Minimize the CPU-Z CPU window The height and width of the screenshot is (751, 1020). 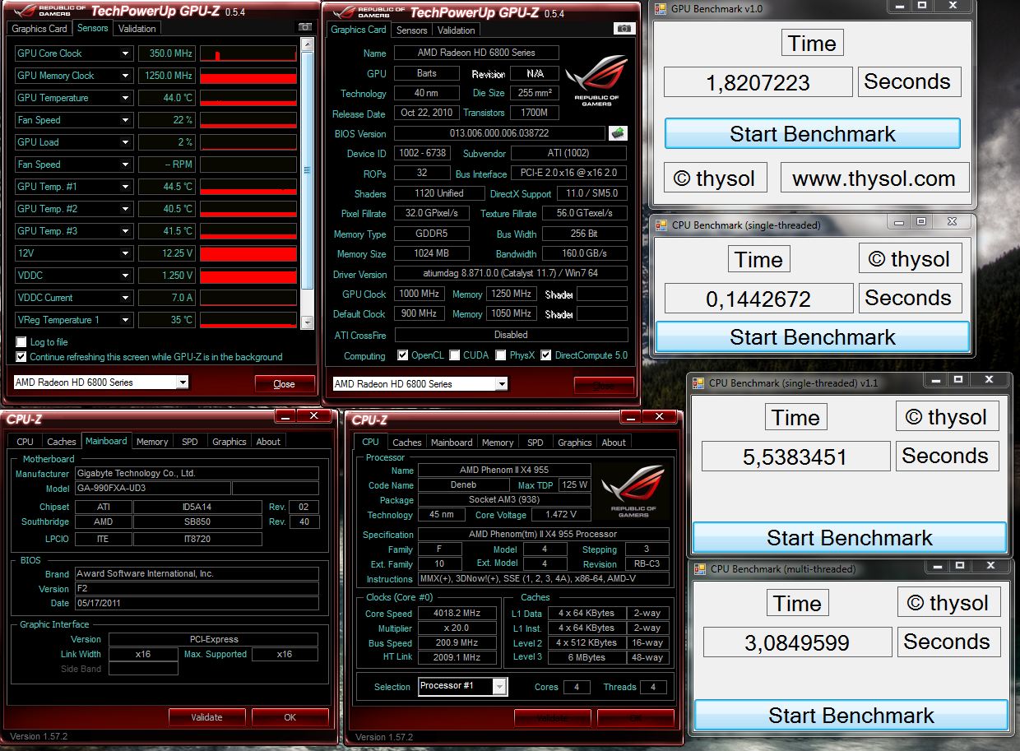(630, 418)
